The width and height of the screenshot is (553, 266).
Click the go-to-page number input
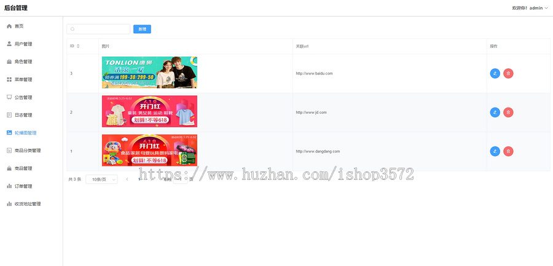(x=180, y=179)
